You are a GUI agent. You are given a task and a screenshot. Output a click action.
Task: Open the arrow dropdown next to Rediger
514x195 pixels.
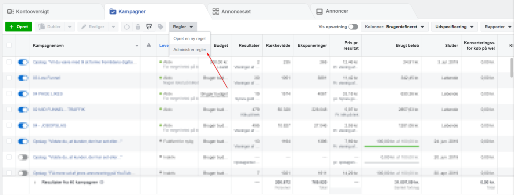click(x=113, y=27)
